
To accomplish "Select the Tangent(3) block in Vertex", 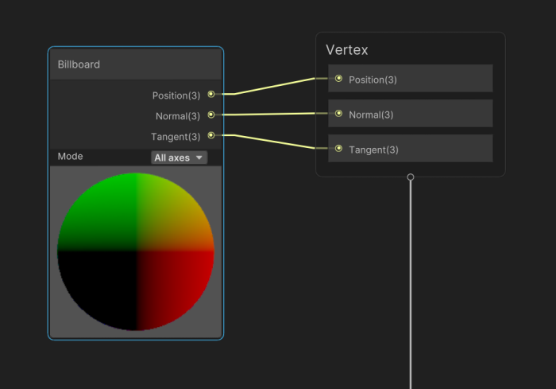I will click(411, 149).
